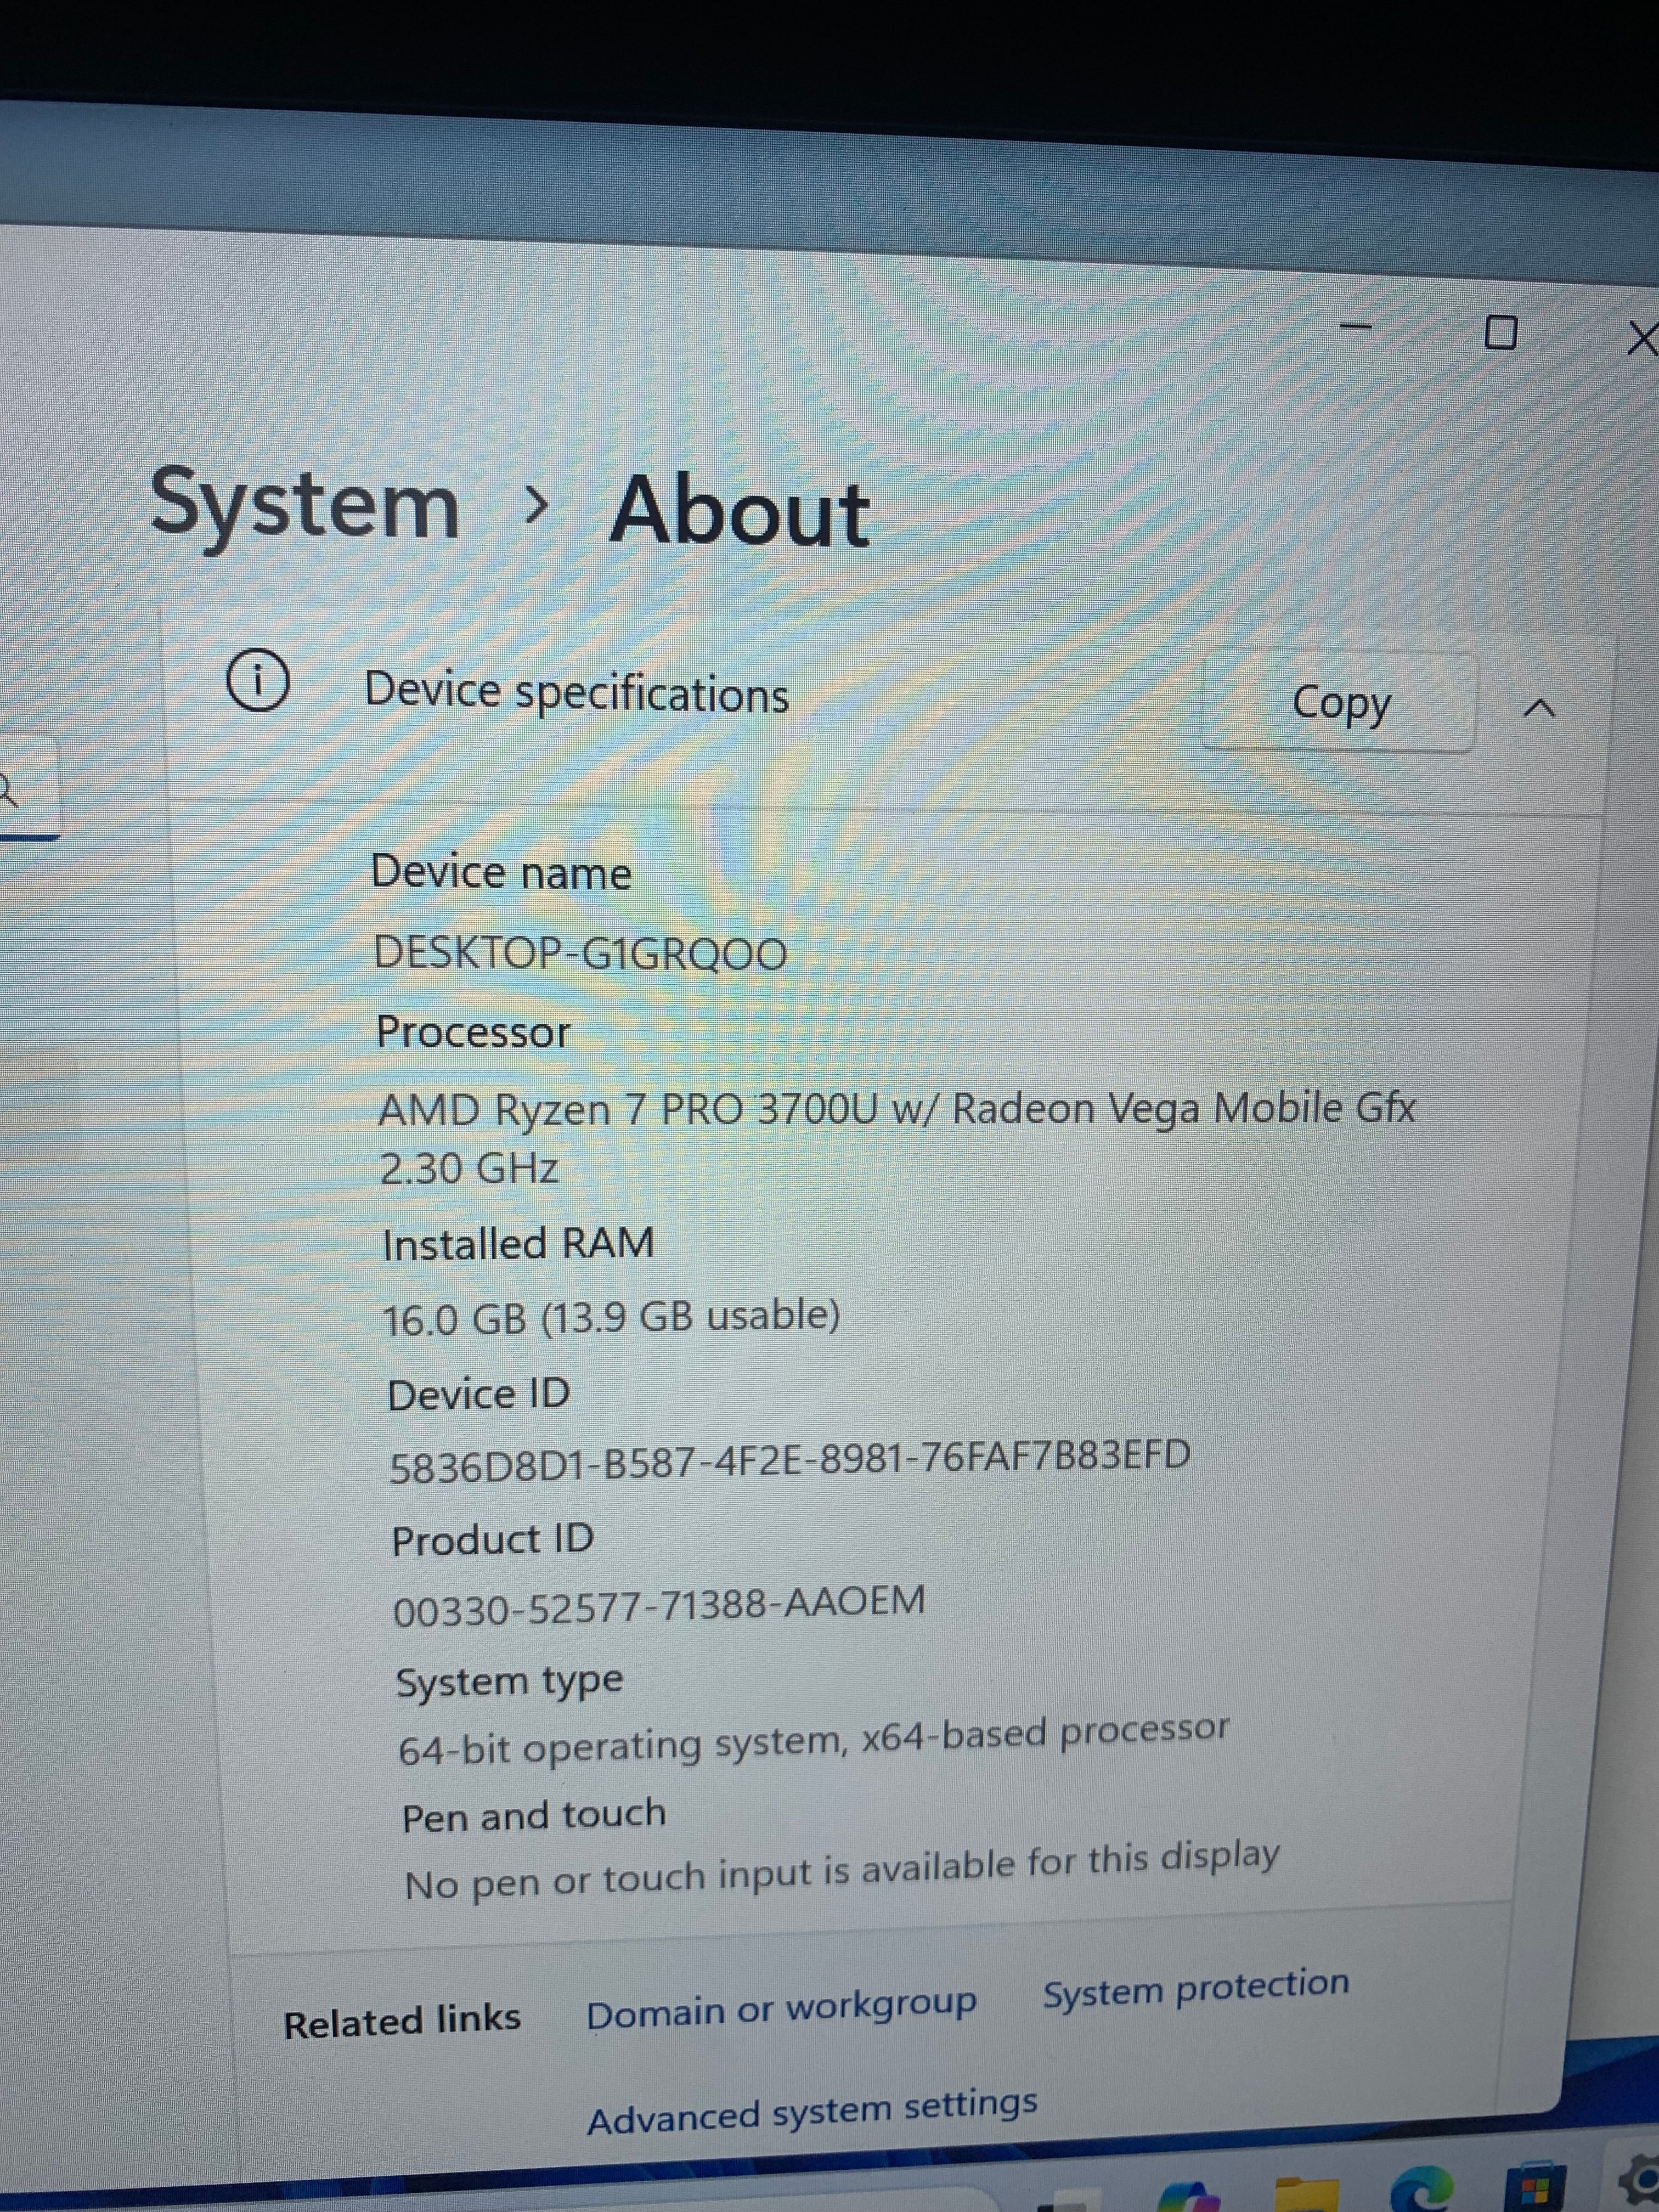Screen dimensions: 1659x2212
Task: Select the Device ID value 5836D8D1-B587
Action: point(790,1460)
